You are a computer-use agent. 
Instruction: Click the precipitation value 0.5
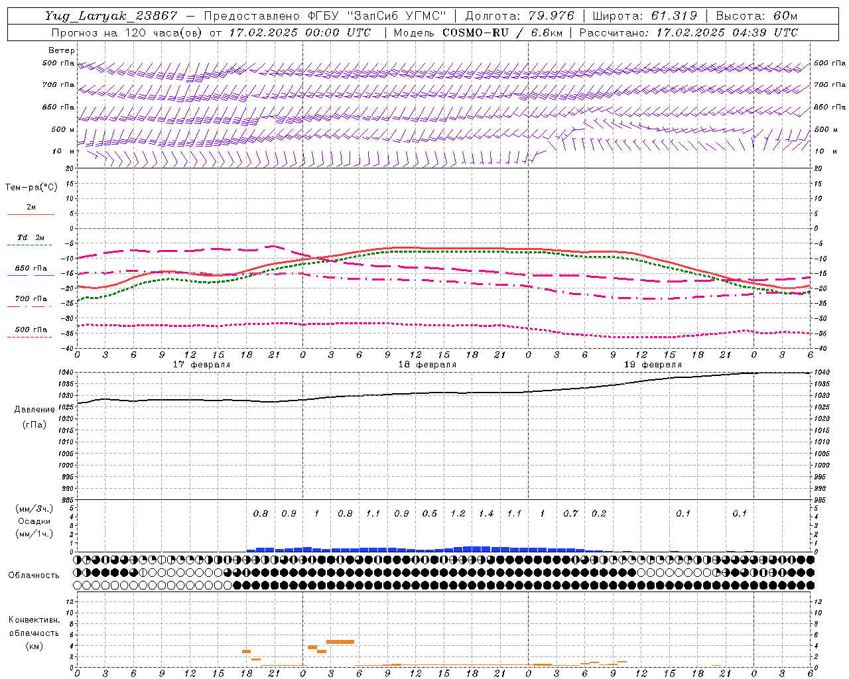[430, 513]
